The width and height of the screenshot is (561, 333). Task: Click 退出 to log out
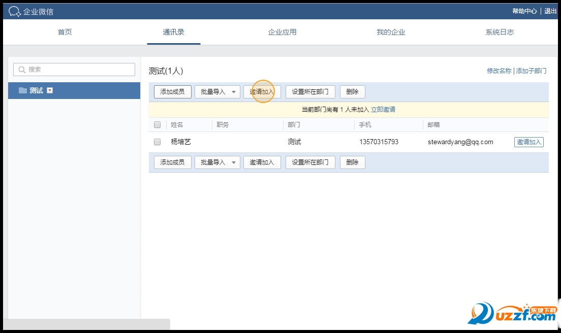pyautogui.click(x=549, y=10)
